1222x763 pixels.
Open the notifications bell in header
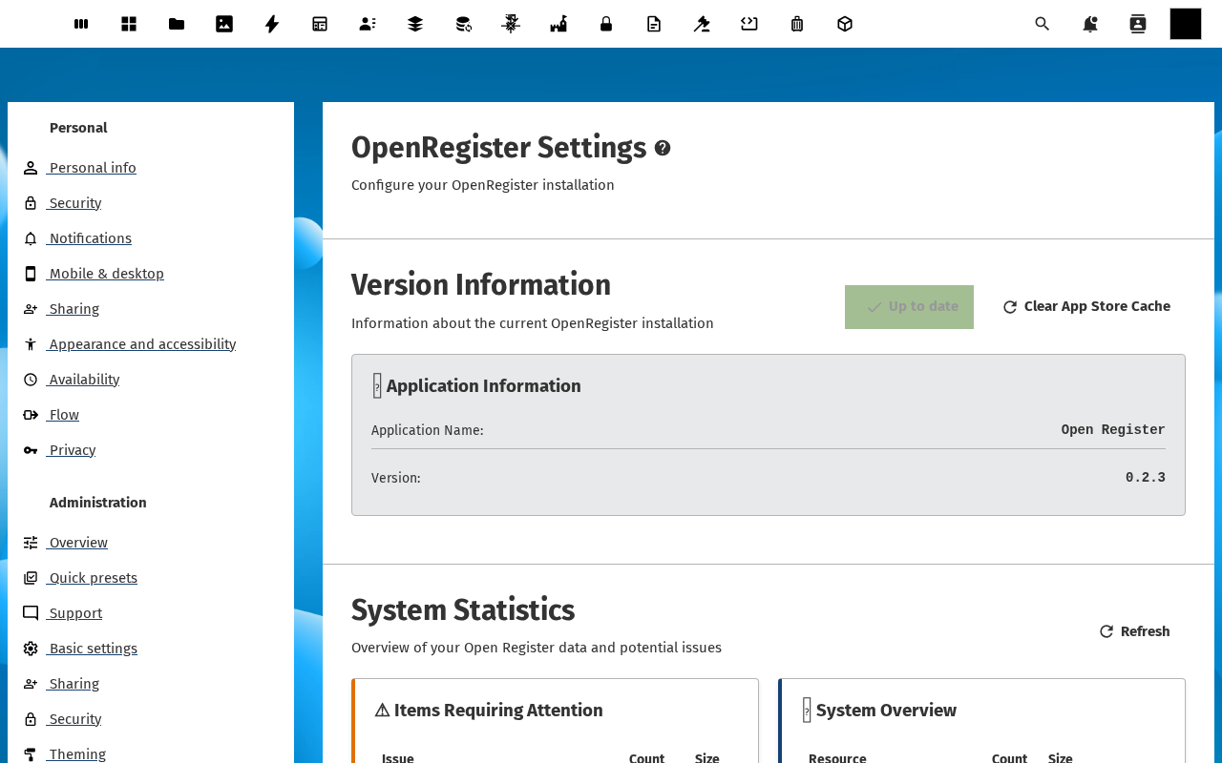1090,24
